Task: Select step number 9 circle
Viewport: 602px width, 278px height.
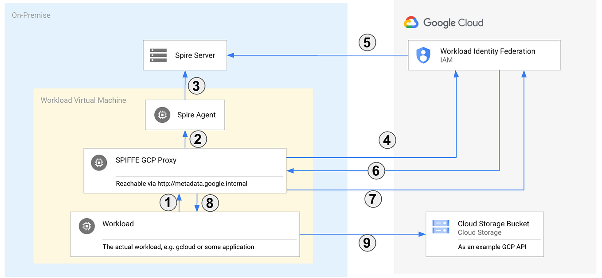Action: pyautogui.click(x=367, y=243)
